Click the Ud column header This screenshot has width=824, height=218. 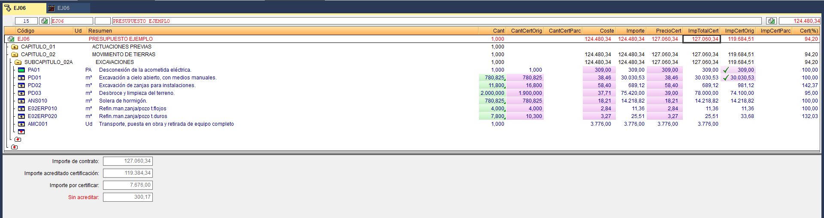pyautogui.click(x=80, y=31)
